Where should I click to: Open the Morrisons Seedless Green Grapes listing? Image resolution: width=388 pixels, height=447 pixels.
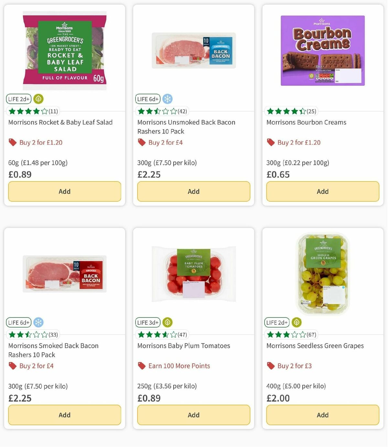click(x=315, y=345)
